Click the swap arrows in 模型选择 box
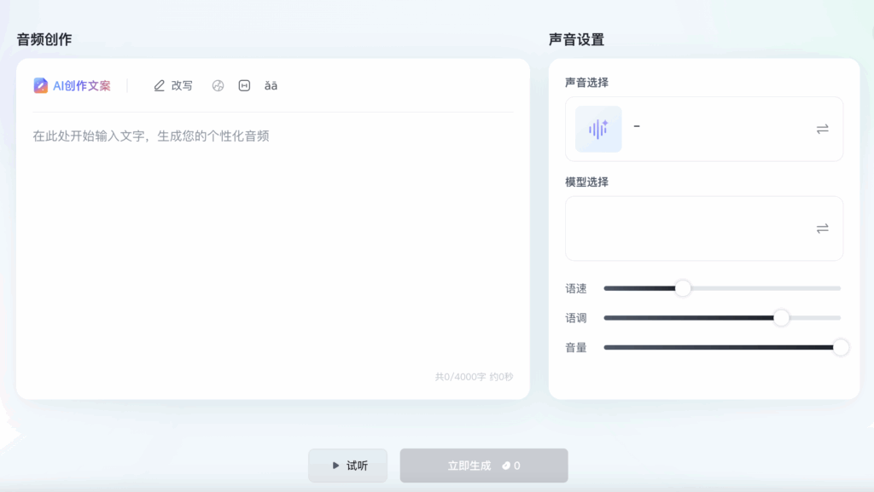 pyautogui.click(x=822, y=229)
